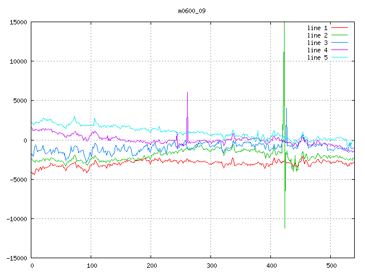Select the 300 x-axis tick label
Image resolution: width=365 pixels, height=273 pixels.
click(211, 266)
